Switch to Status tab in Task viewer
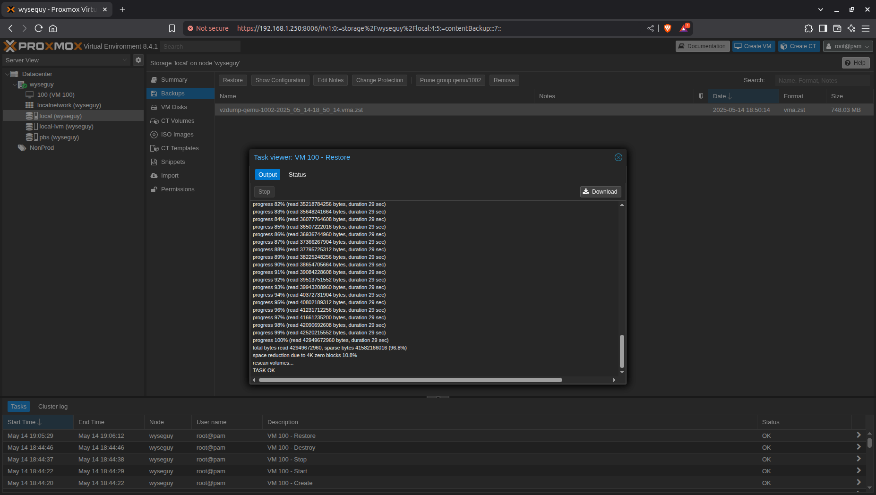This screenshot has width=876, height=495. [x=297, y=175]
